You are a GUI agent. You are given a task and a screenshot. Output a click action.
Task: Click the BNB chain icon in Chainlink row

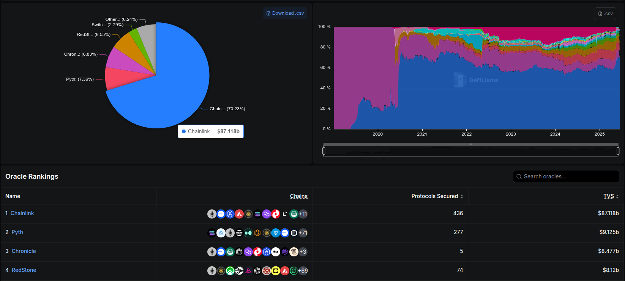point(248,214)
